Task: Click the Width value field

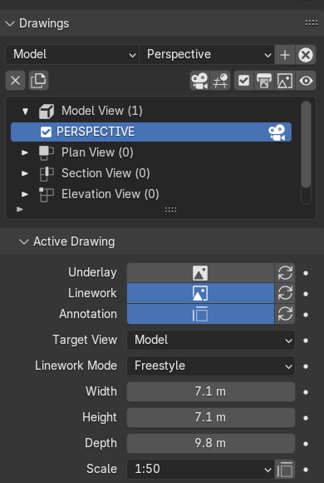Action: pyautogui.click(x=211, y=392)
